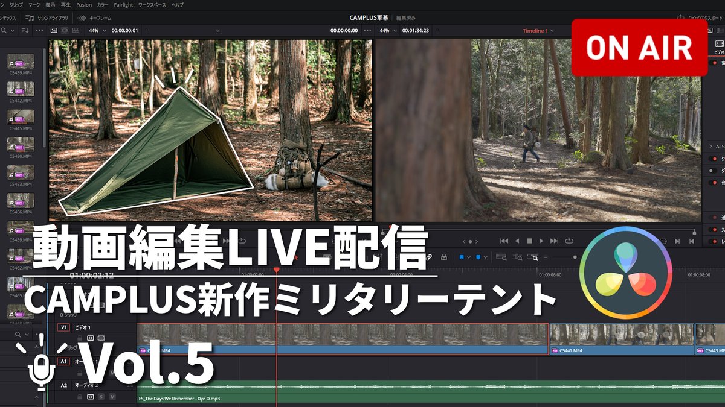Open the ヘルプ menu

177,5
